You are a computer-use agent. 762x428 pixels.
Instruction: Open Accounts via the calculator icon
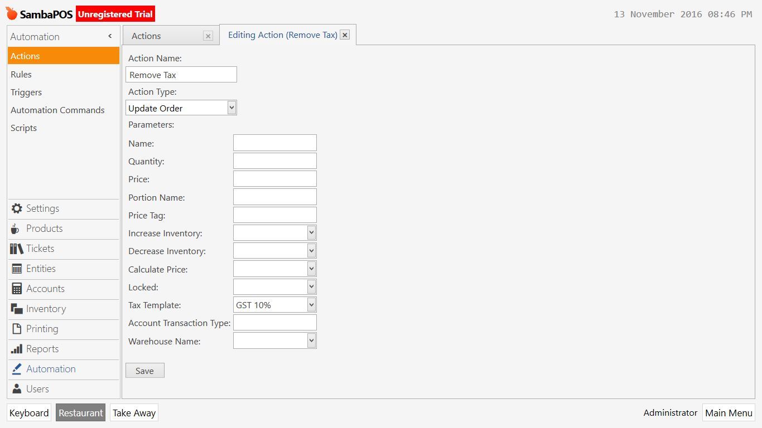coord(17,289)
